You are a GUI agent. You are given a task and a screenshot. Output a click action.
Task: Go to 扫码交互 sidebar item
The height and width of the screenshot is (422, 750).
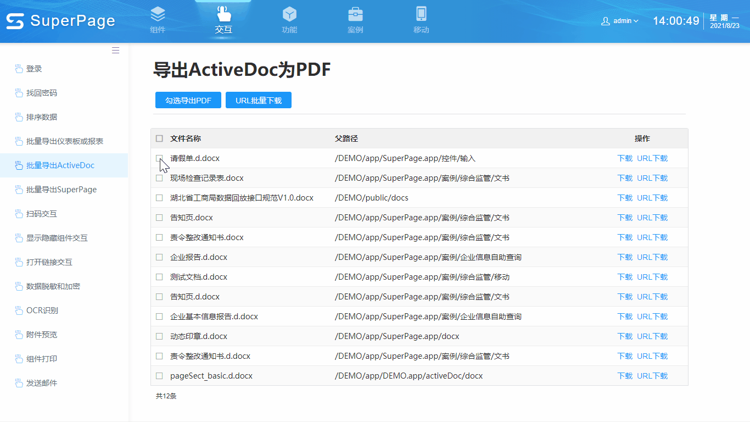[x=42, y=214]
